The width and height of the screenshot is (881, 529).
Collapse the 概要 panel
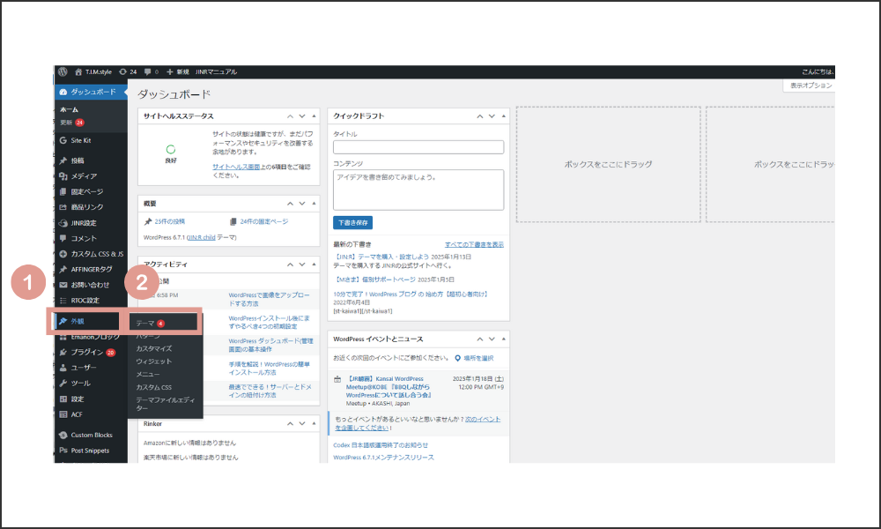point(314,204)
